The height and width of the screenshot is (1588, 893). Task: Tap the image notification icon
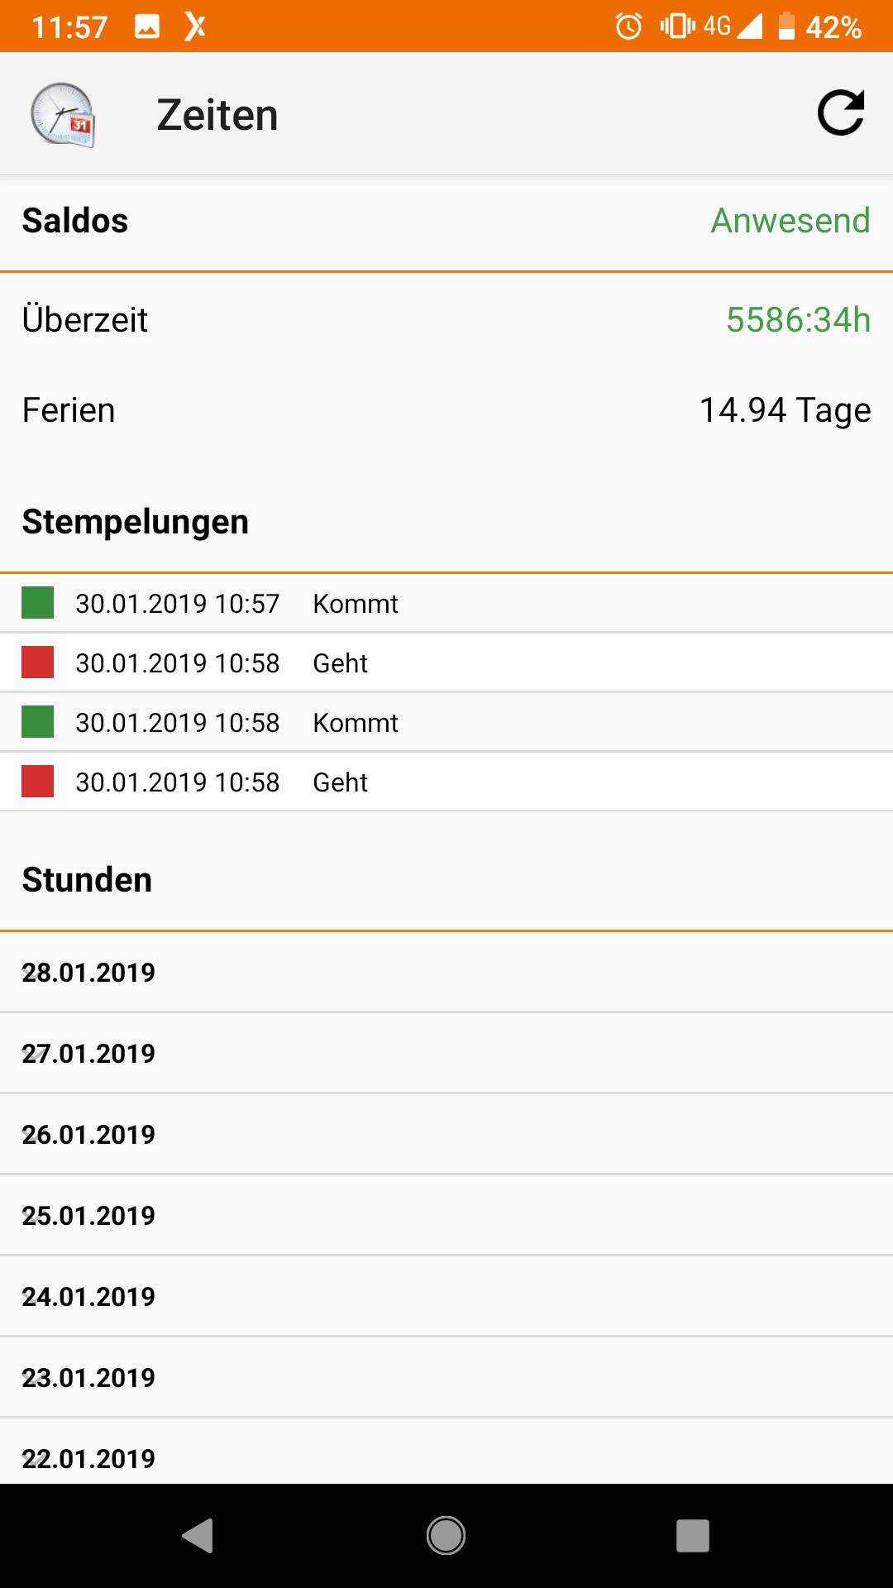[x=147, y=26]
